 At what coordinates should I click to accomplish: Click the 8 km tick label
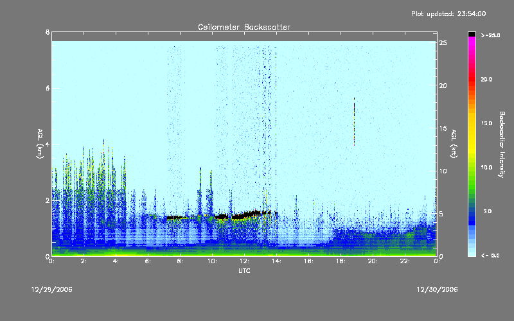point(48,32)
